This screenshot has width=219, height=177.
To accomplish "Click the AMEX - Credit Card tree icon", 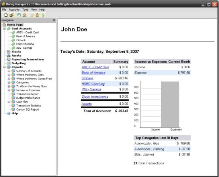I will pos(13,33).
